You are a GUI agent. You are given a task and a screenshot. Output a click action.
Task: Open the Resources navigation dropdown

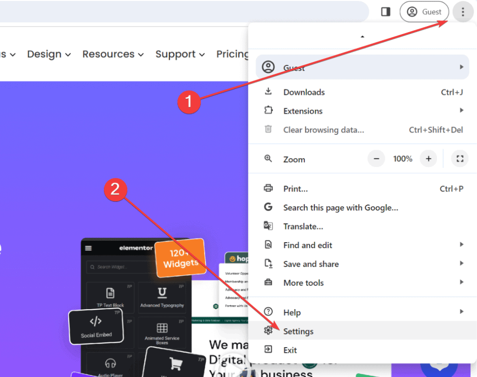coord(113,54)
